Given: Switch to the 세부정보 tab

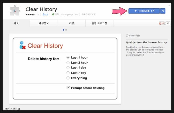Looking at the screenshot, I should coord(44,23).
